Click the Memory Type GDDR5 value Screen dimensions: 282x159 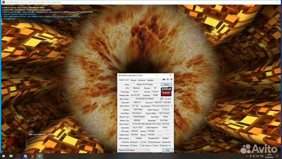(x=139, y=117)
